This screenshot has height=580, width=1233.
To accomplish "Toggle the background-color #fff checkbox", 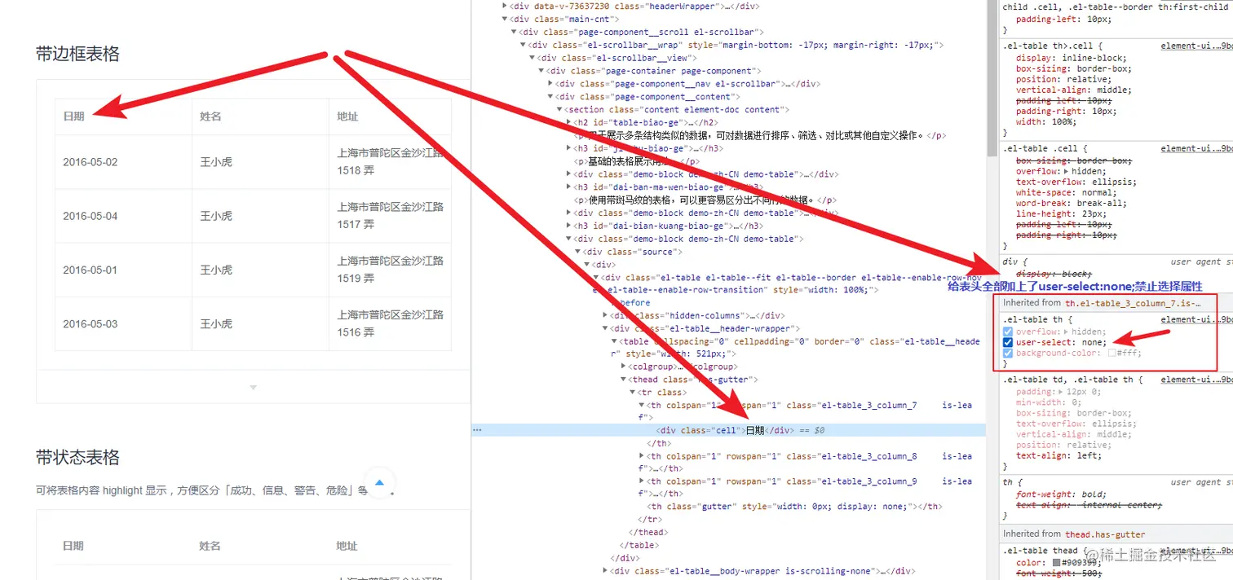I will [x=1009, y=354].
